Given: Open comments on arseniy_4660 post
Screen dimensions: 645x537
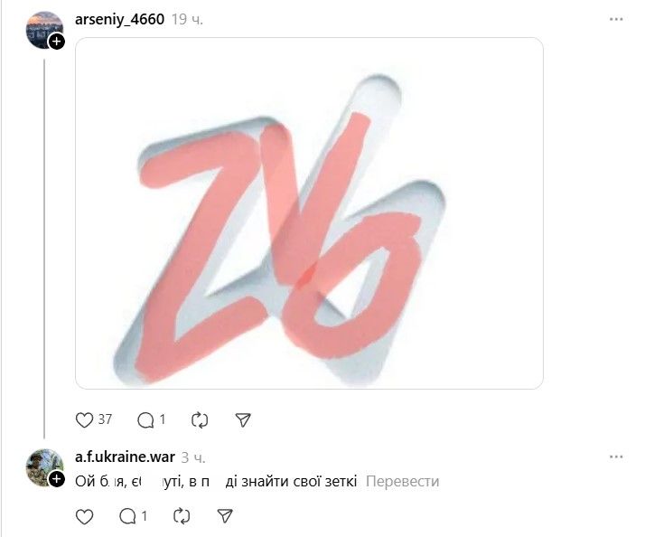Looking at the screenshot, I should point(145,420).
